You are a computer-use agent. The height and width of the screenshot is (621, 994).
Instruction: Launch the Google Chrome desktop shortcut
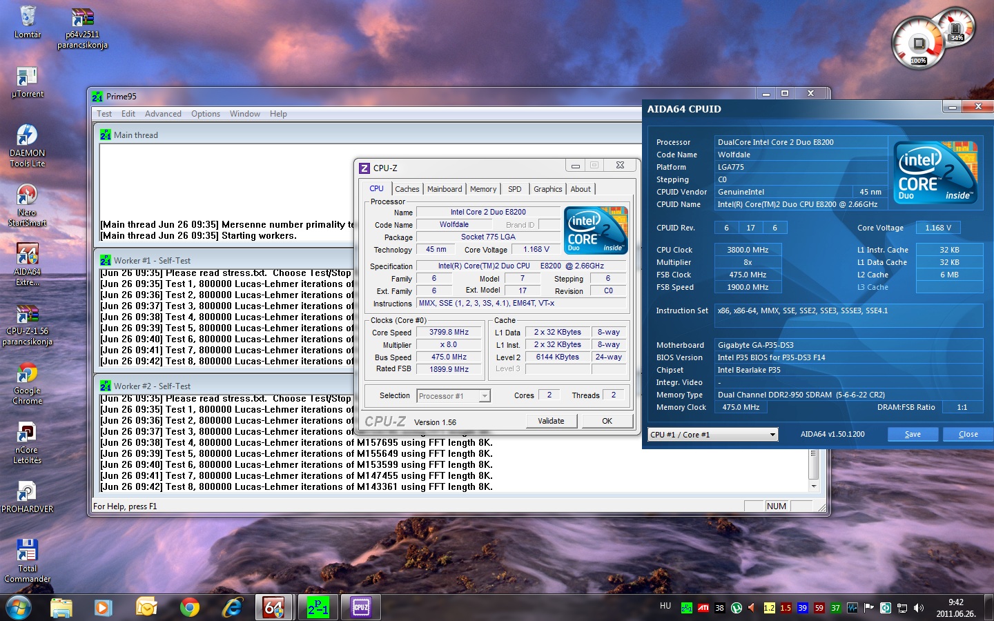(x=28, y=383)
